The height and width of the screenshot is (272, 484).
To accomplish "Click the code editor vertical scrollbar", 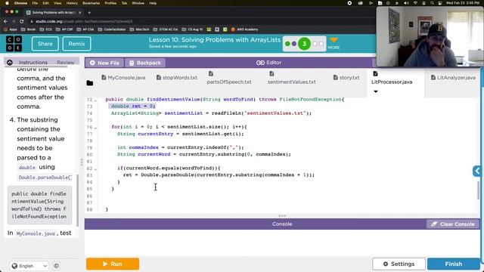I will point(479,190).
